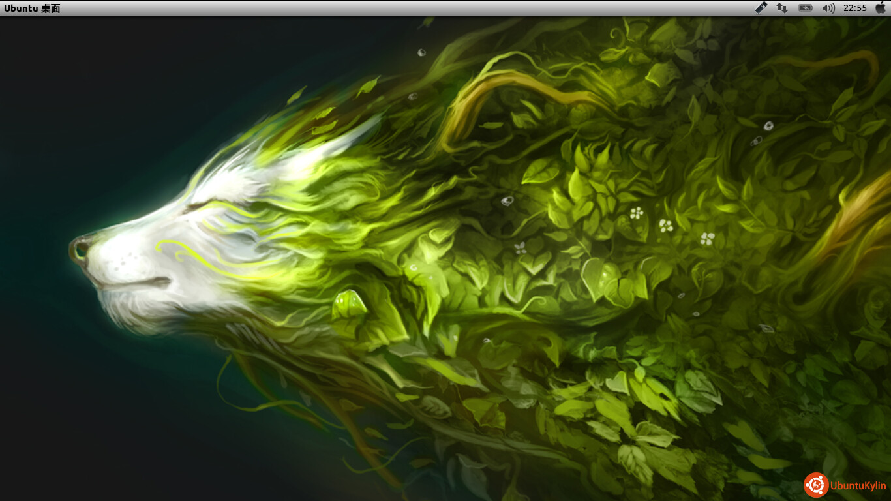Image resolution: width=891 pixels, height=501 pixels.
Task: Click the bright glowing leaf below wolf's neck
Action: (348, 303)
